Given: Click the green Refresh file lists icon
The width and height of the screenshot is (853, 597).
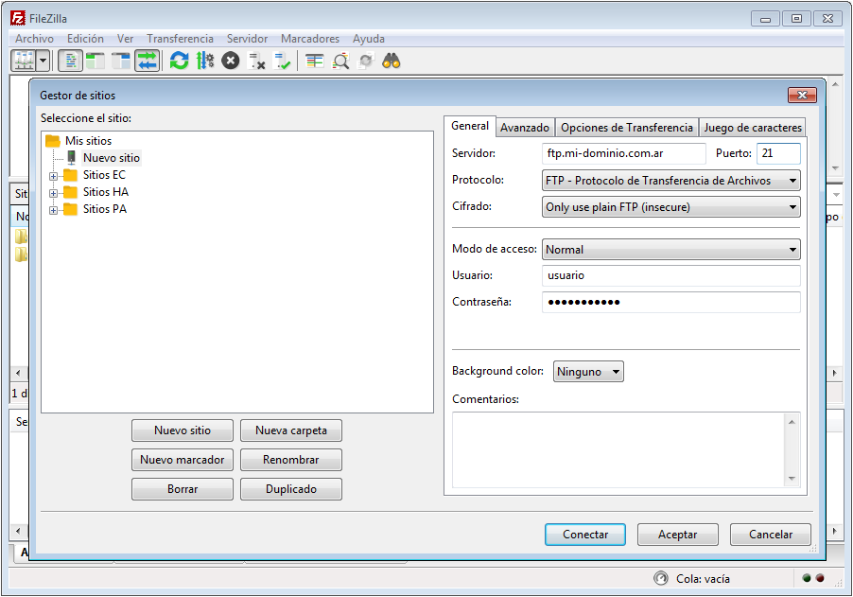Looking at the screenshot, I should 179,61.
